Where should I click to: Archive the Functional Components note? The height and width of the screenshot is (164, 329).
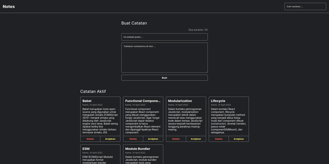tap(153, 139)
